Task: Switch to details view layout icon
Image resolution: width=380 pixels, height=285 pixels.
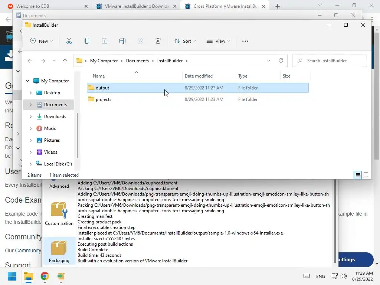Action: pyautogui.click(x=358, y=175)
